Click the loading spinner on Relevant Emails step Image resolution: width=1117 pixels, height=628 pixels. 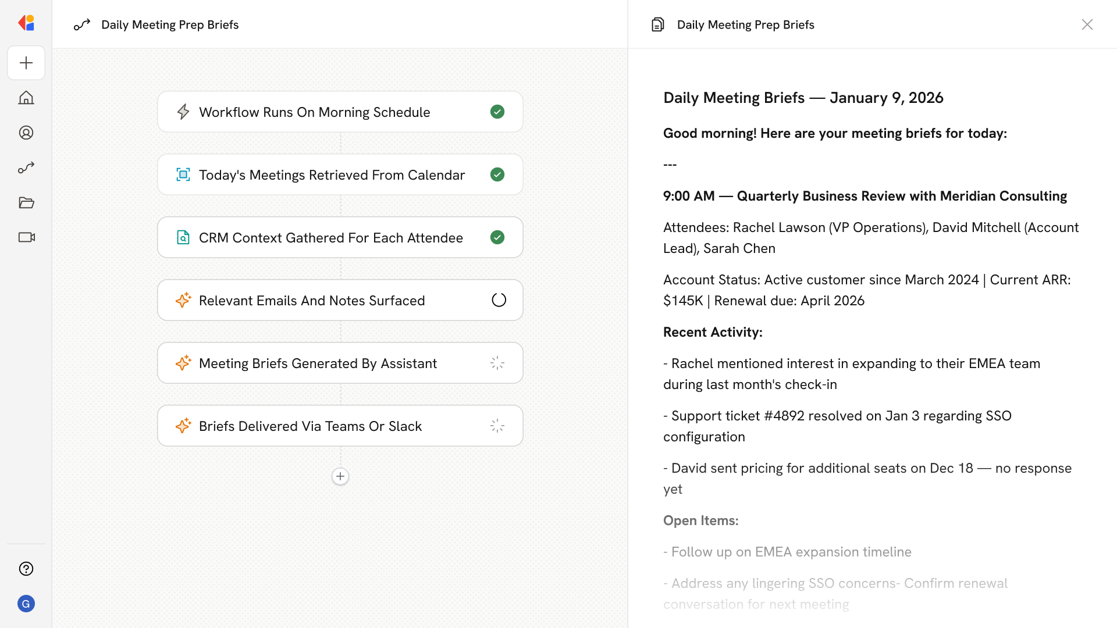tap(498, 300)
